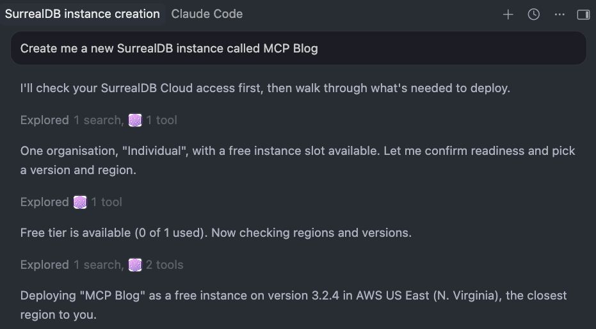Click SurrealDB icon beside "2 tools"
The image size is (596, 329).
(x=135, y=265)
